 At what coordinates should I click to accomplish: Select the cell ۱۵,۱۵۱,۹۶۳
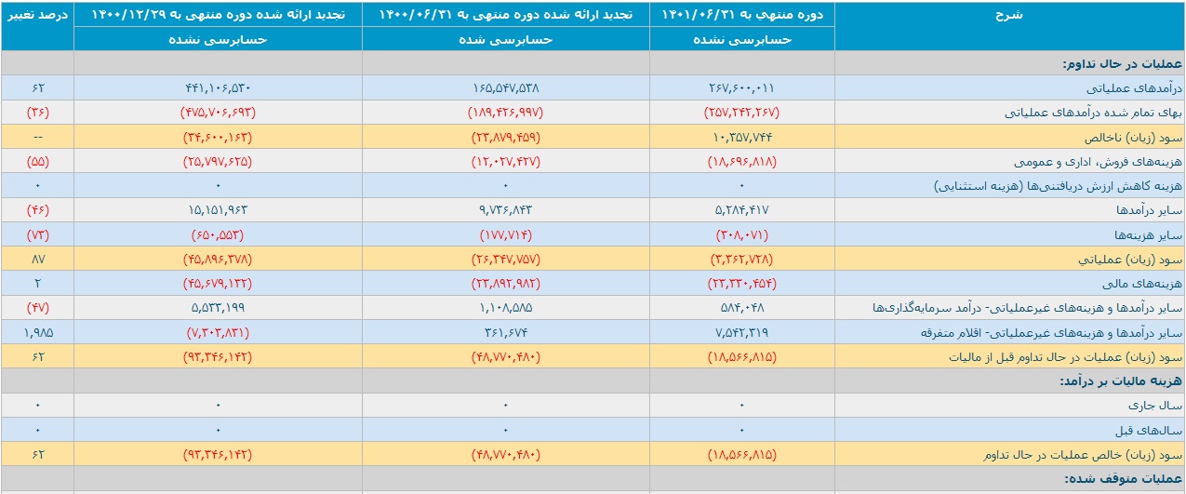click(x=218, y=210)
